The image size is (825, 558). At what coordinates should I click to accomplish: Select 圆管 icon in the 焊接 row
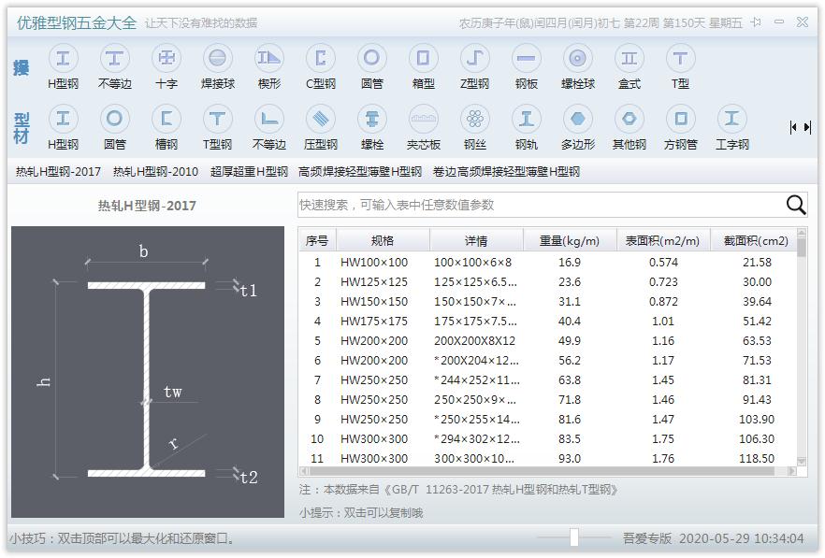pos(372,58)
